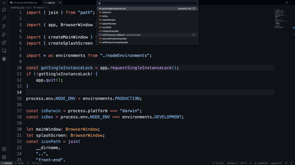Open setTimeout() callback to the side
Viewport: 295px width, 165px height.
coord(194,35)
